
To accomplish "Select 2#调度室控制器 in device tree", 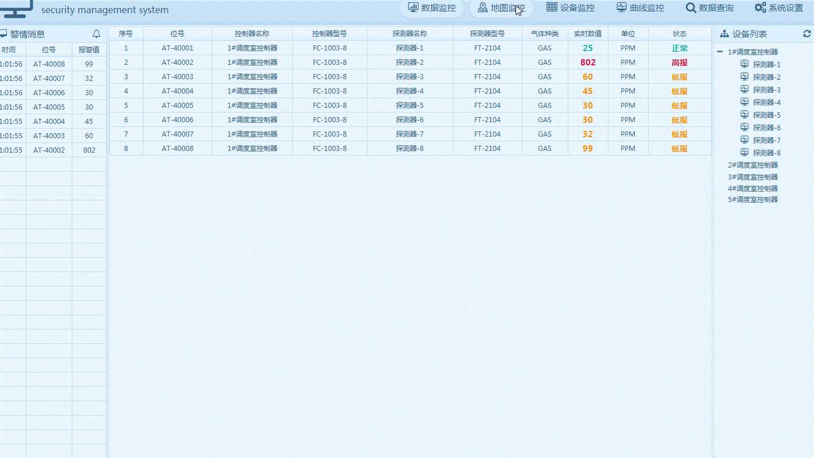I will 753,165.
